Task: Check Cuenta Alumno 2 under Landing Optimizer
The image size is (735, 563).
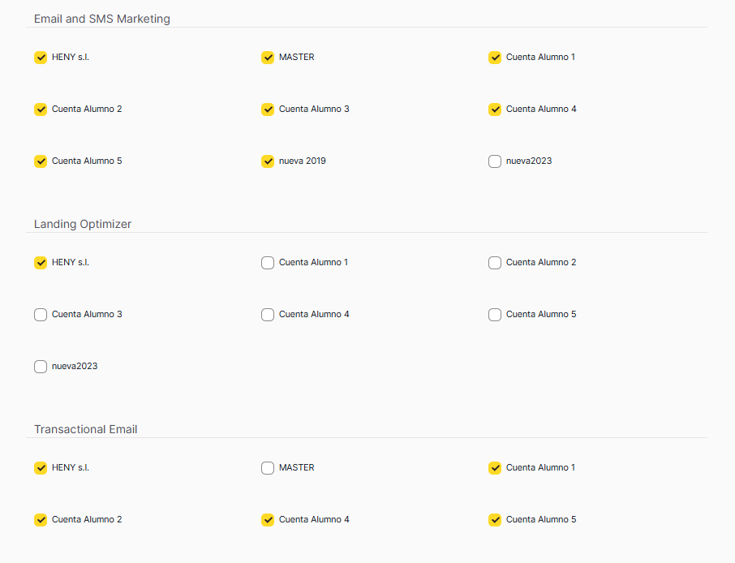Action: 495,263
